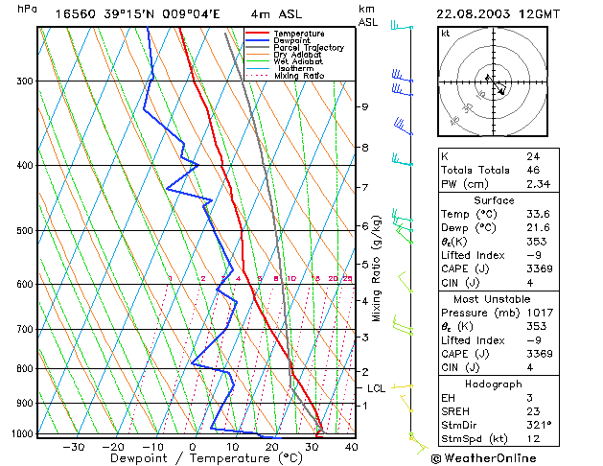
Task: Click the Isotherm legend entry
Action: point(280,68)
